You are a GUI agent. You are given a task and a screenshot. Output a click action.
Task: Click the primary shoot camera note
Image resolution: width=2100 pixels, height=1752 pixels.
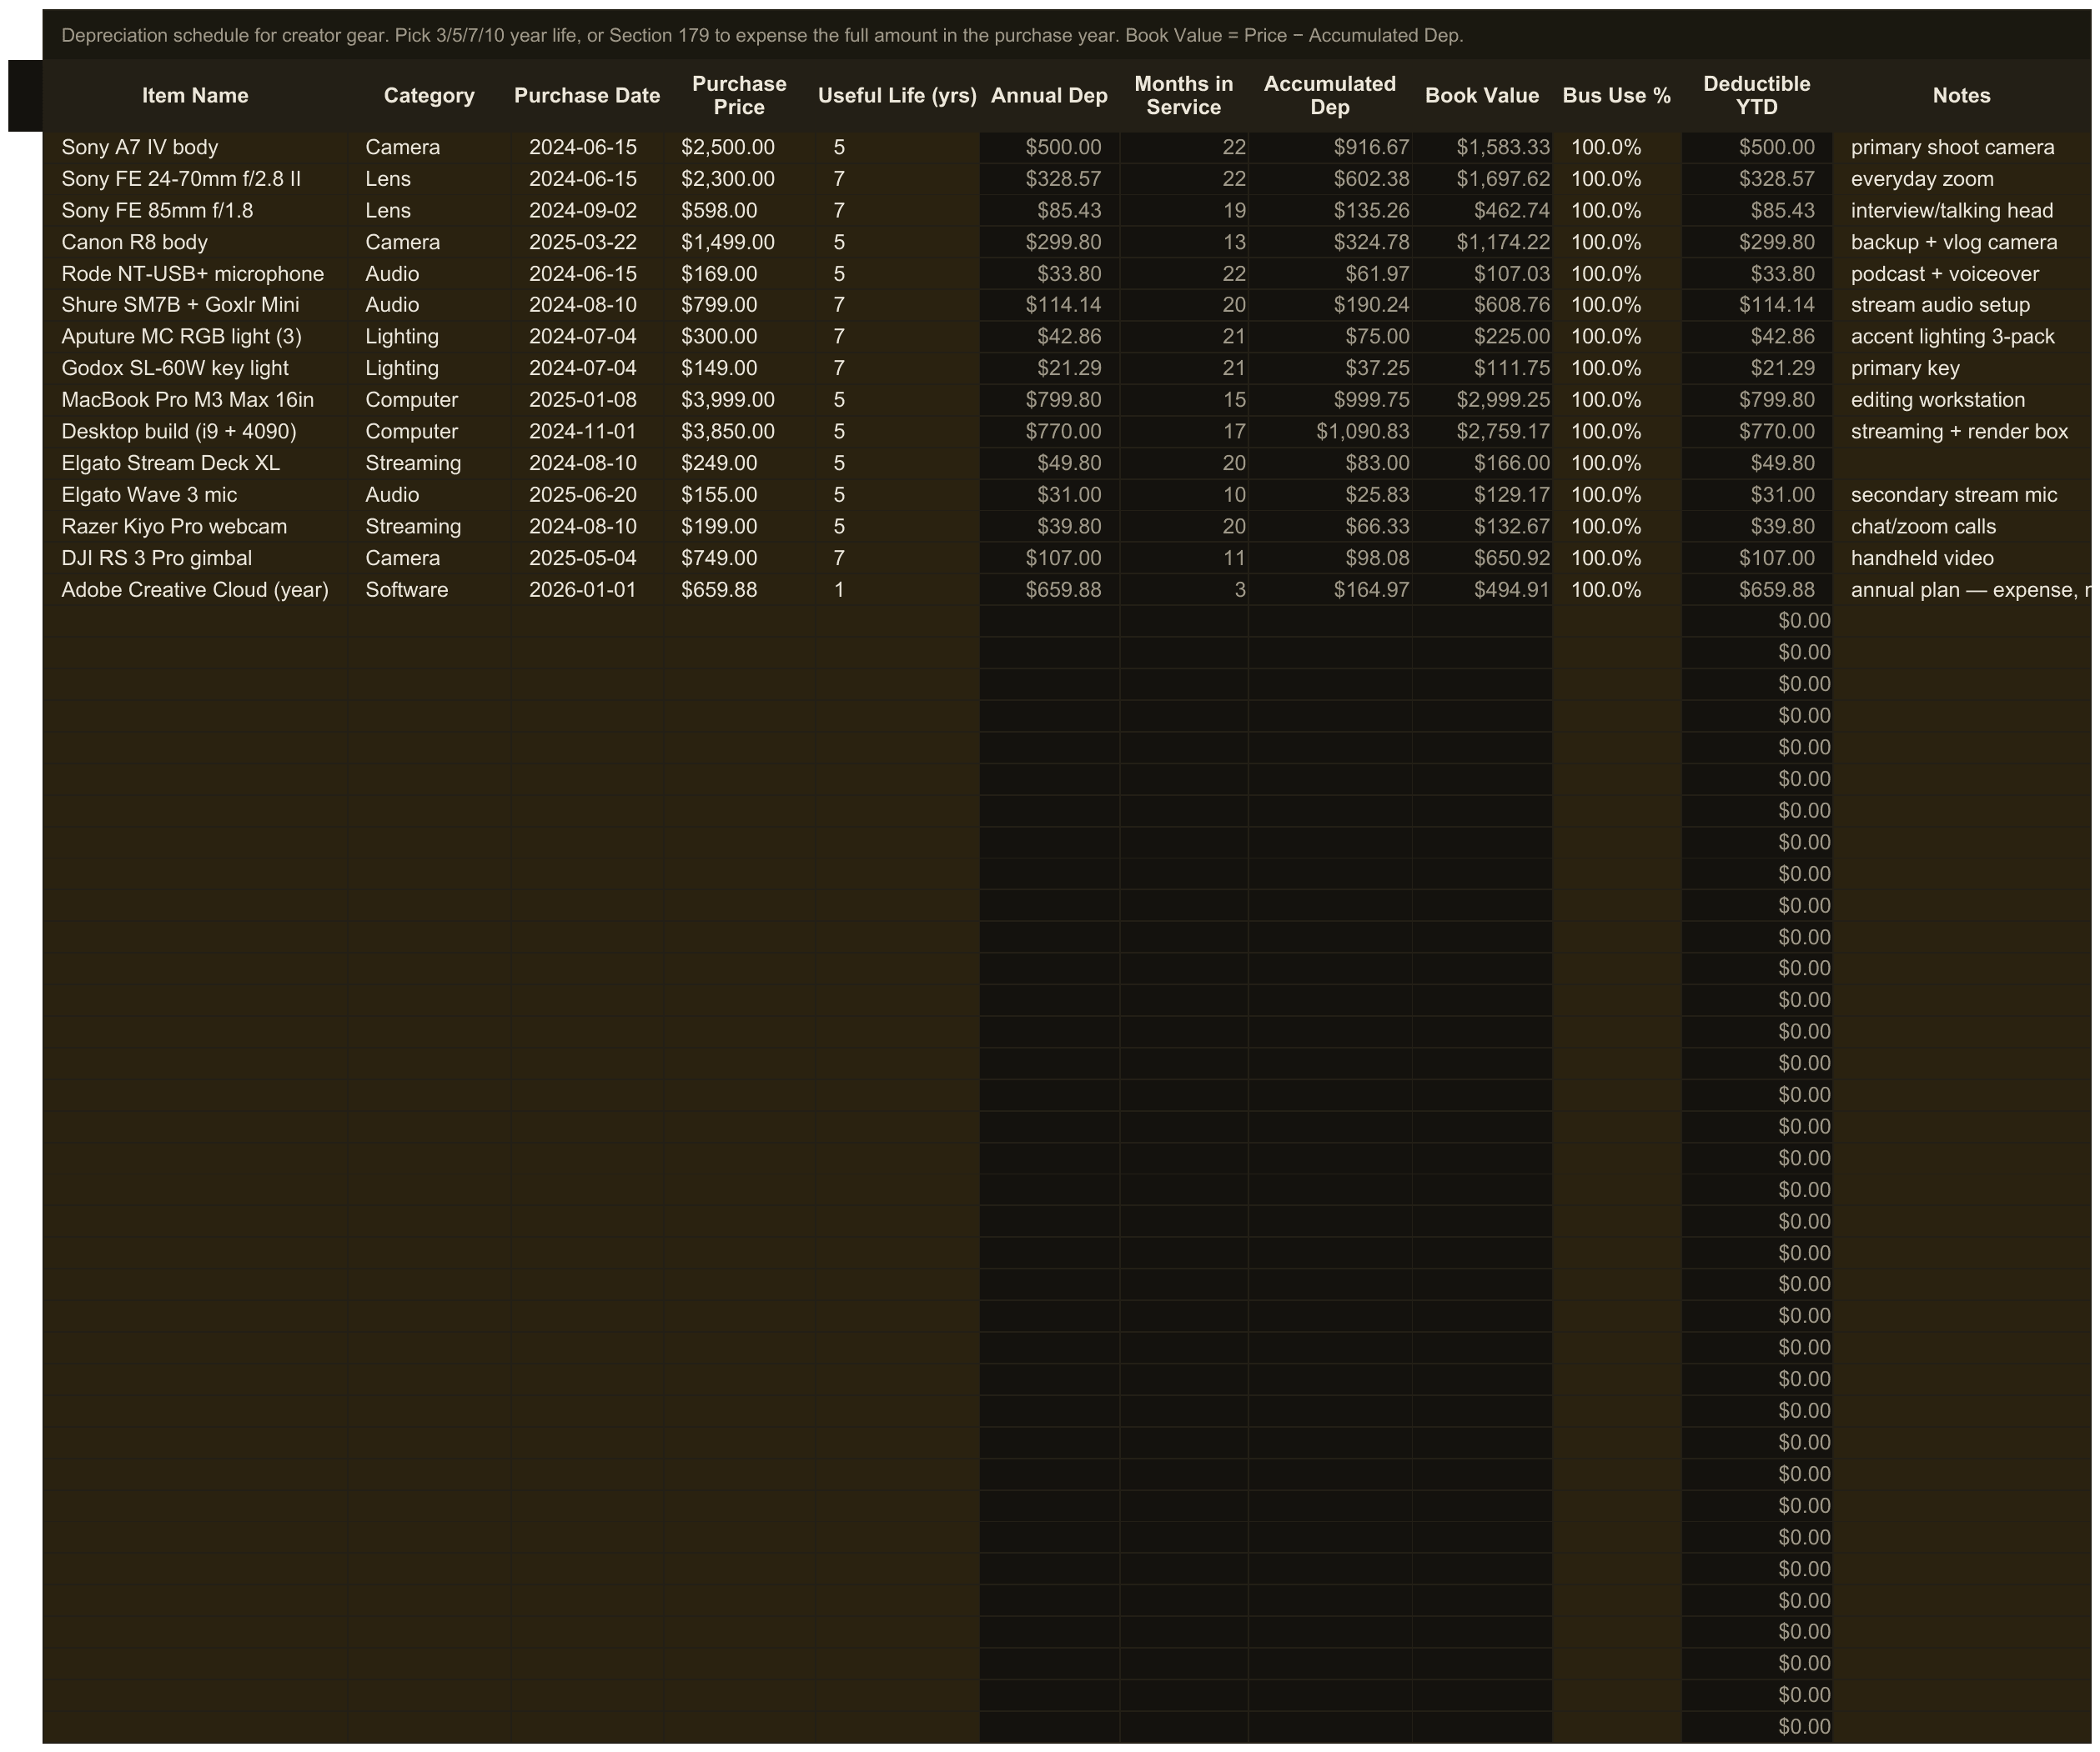[x=1961, y=148]
